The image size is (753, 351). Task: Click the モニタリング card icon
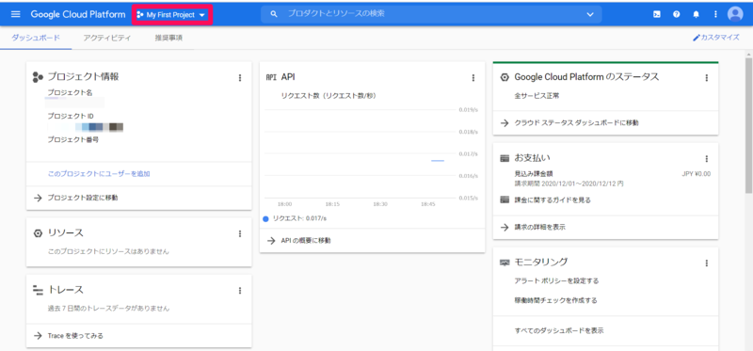(505, 263)
